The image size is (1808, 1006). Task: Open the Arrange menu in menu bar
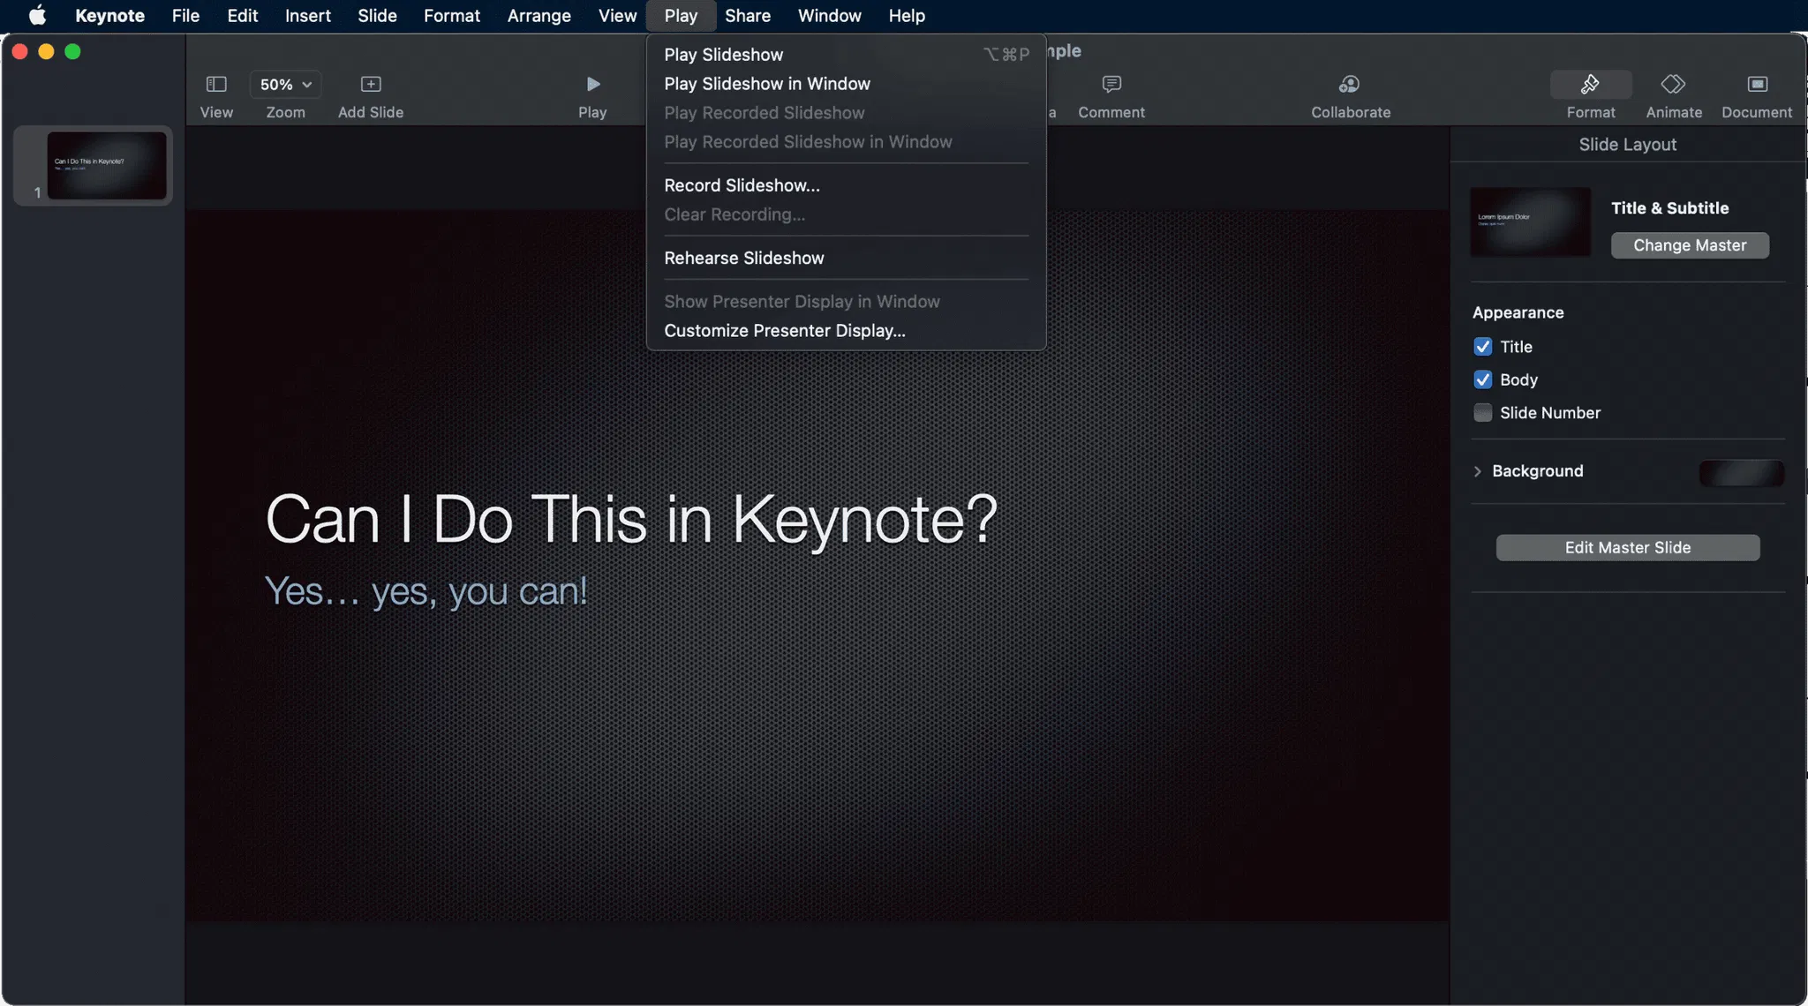pyautogui.click(x=539, y=16)
